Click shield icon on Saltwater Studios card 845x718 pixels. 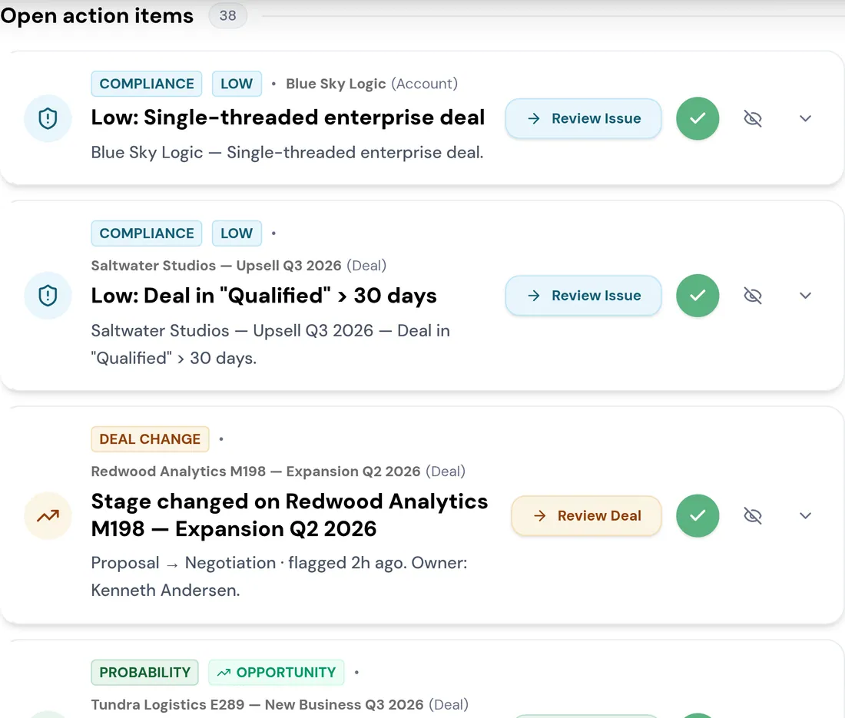coord(48,296)
